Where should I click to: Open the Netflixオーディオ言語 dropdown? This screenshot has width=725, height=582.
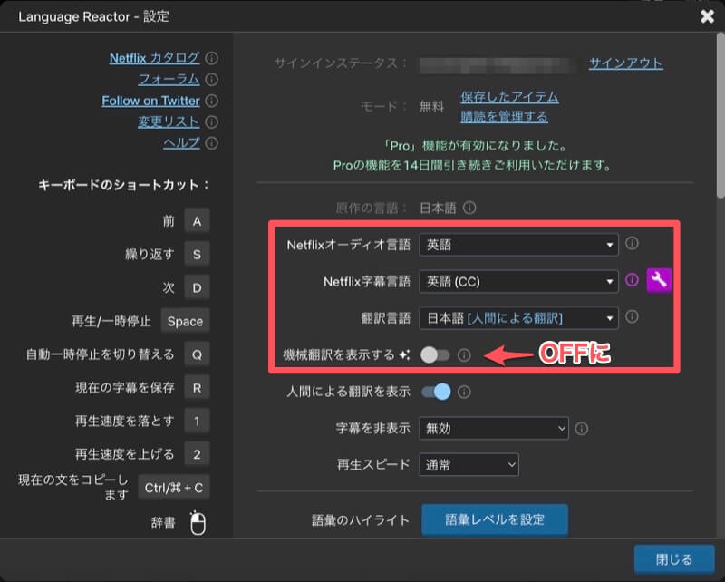click(x=518, y=244)
